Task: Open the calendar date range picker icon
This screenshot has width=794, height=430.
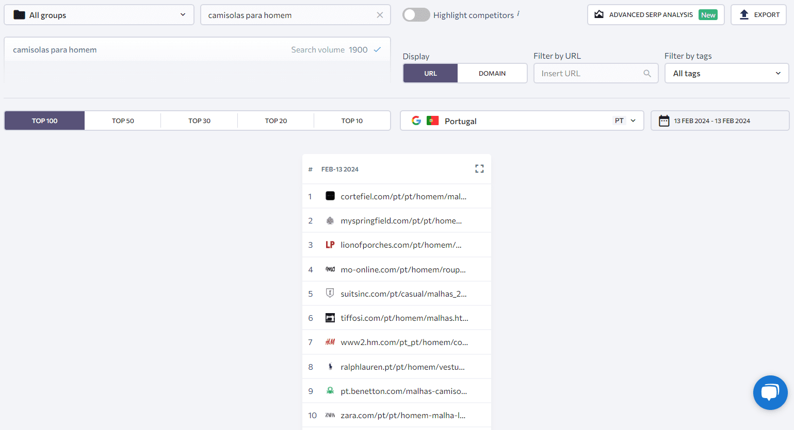Action: pos(663,121)
